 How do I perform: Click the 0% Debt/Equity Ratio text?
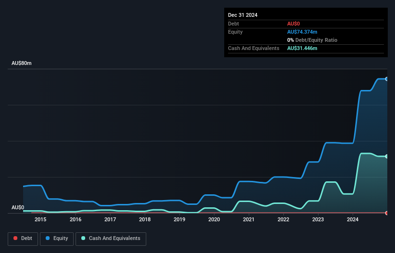312,40
